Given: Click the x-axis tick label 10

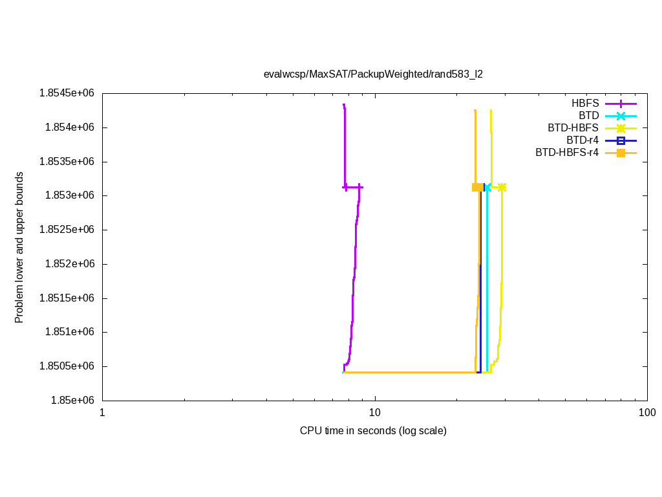Looking at the screenshot, I should click(374, 413).
